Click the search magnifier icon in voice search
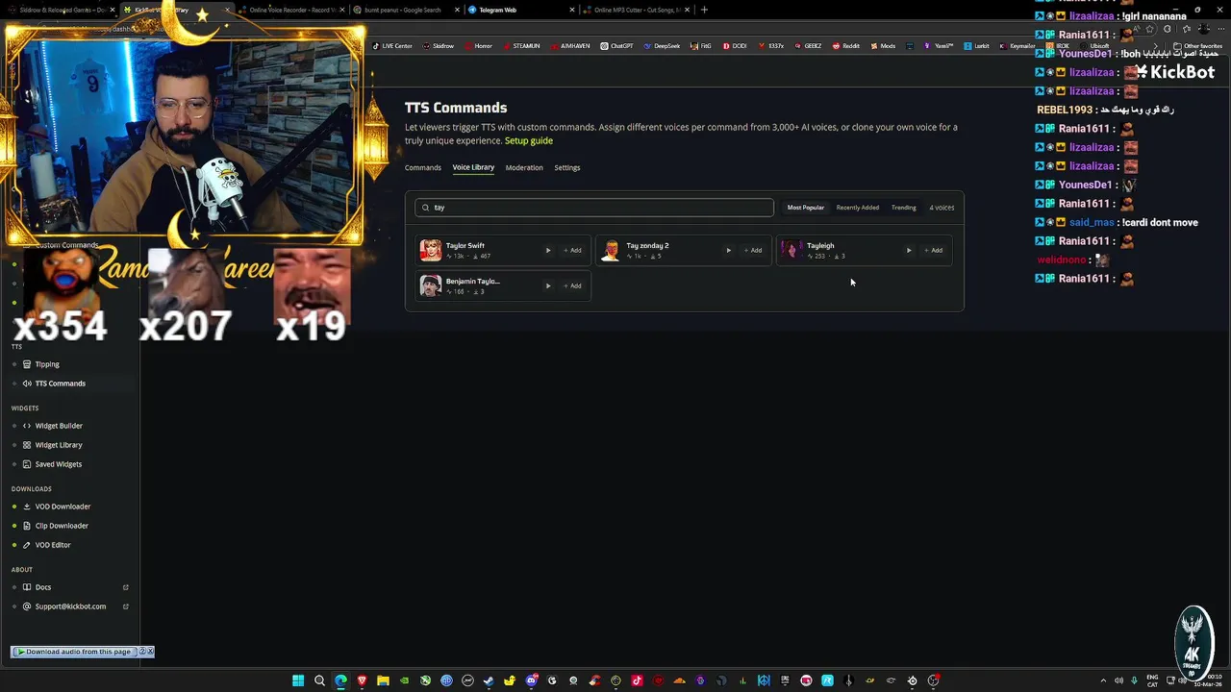This screenshot has width=1231, height=692. coord(425,208)
